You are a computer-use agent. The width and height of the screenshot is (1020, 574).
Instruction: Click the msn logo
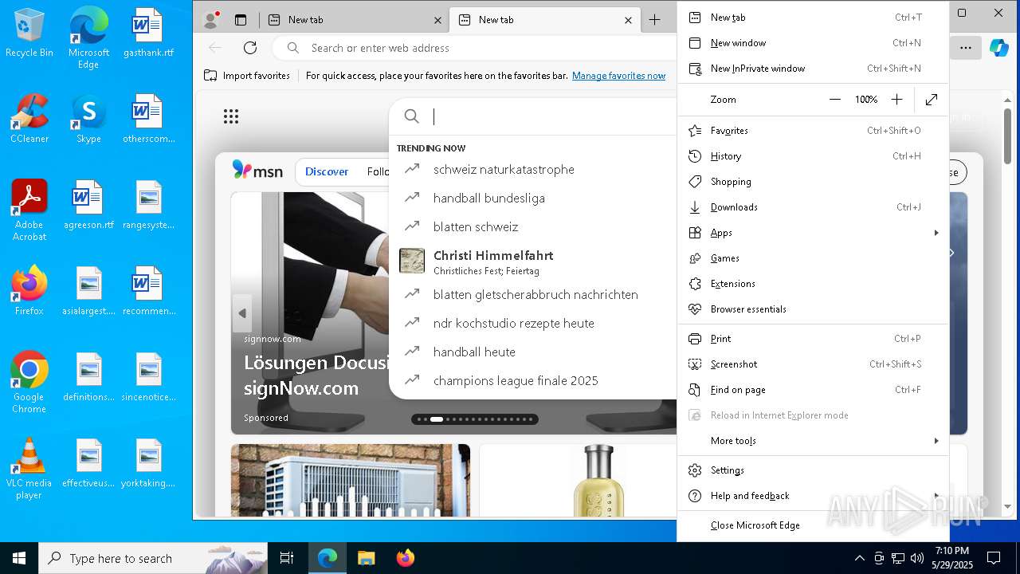[x=257, y=170]
